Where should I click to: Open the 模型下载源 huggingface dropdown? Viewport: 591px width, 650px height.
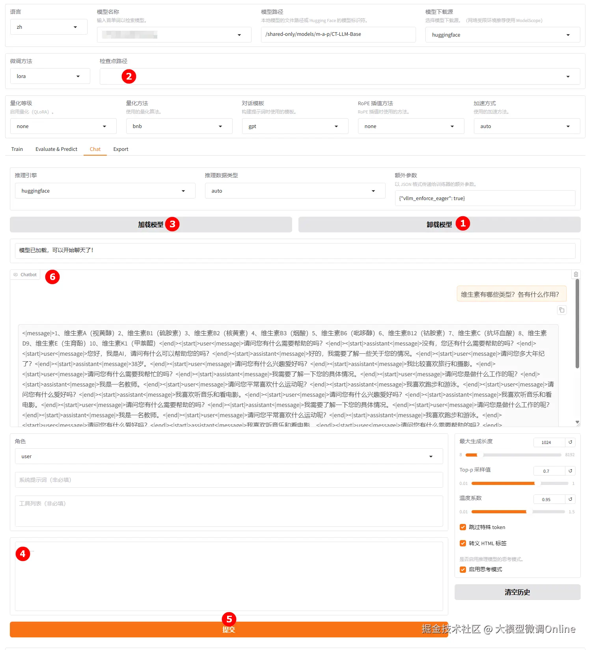(503, 35)
